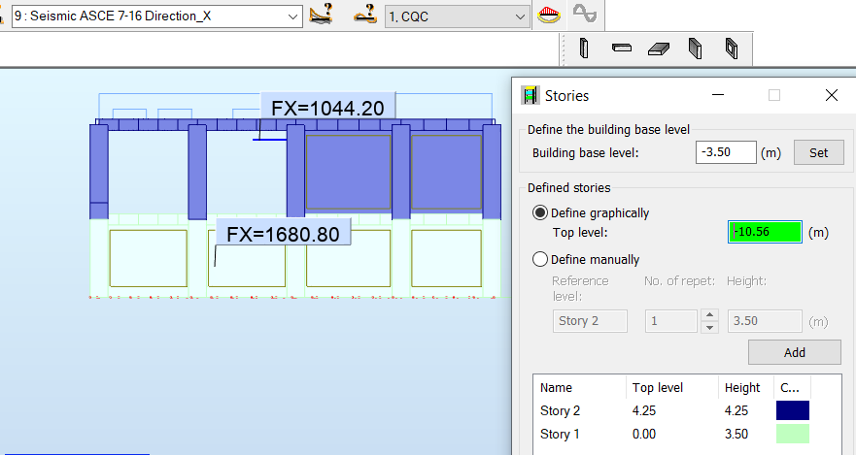The width and height of the screenshot is (856, 455).
Task: Click the FX=1680.80 force label
Action: (283, 233)
